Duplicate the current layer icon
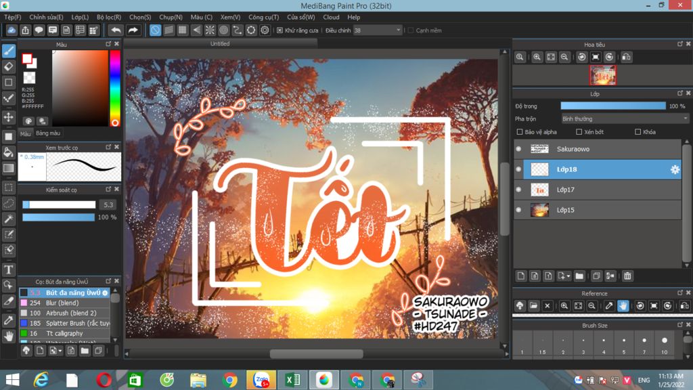 [x=596, y=276]
